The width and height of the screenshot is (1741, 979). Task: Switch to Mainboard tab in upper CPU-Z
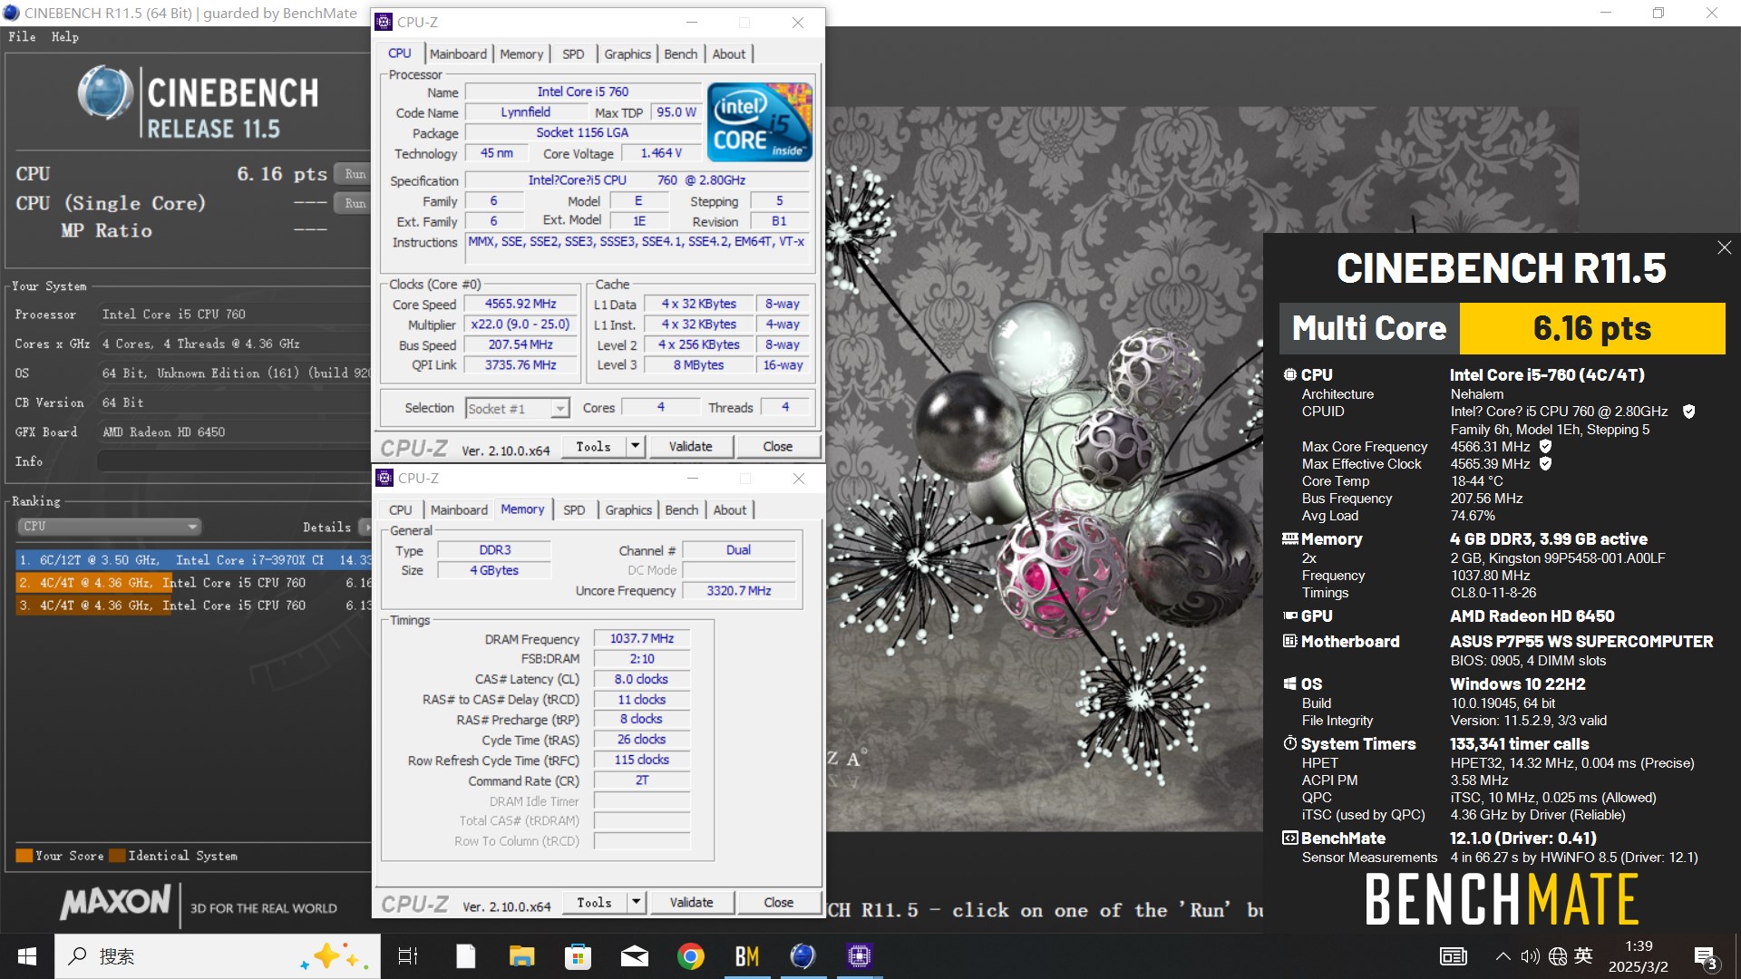coord(458,54)
